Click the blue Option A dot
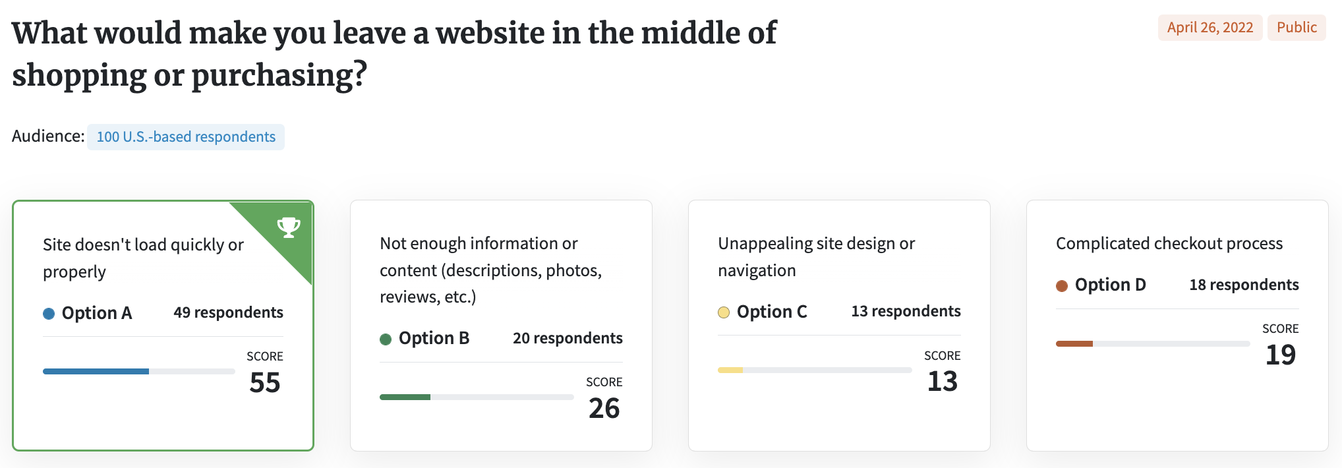Screen dimensions: 1342x468 49,314
